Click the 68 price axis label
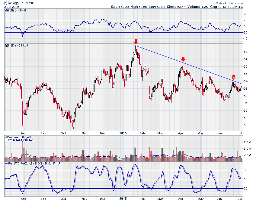This screenshot has height=201, width=256. coord(245,52)
